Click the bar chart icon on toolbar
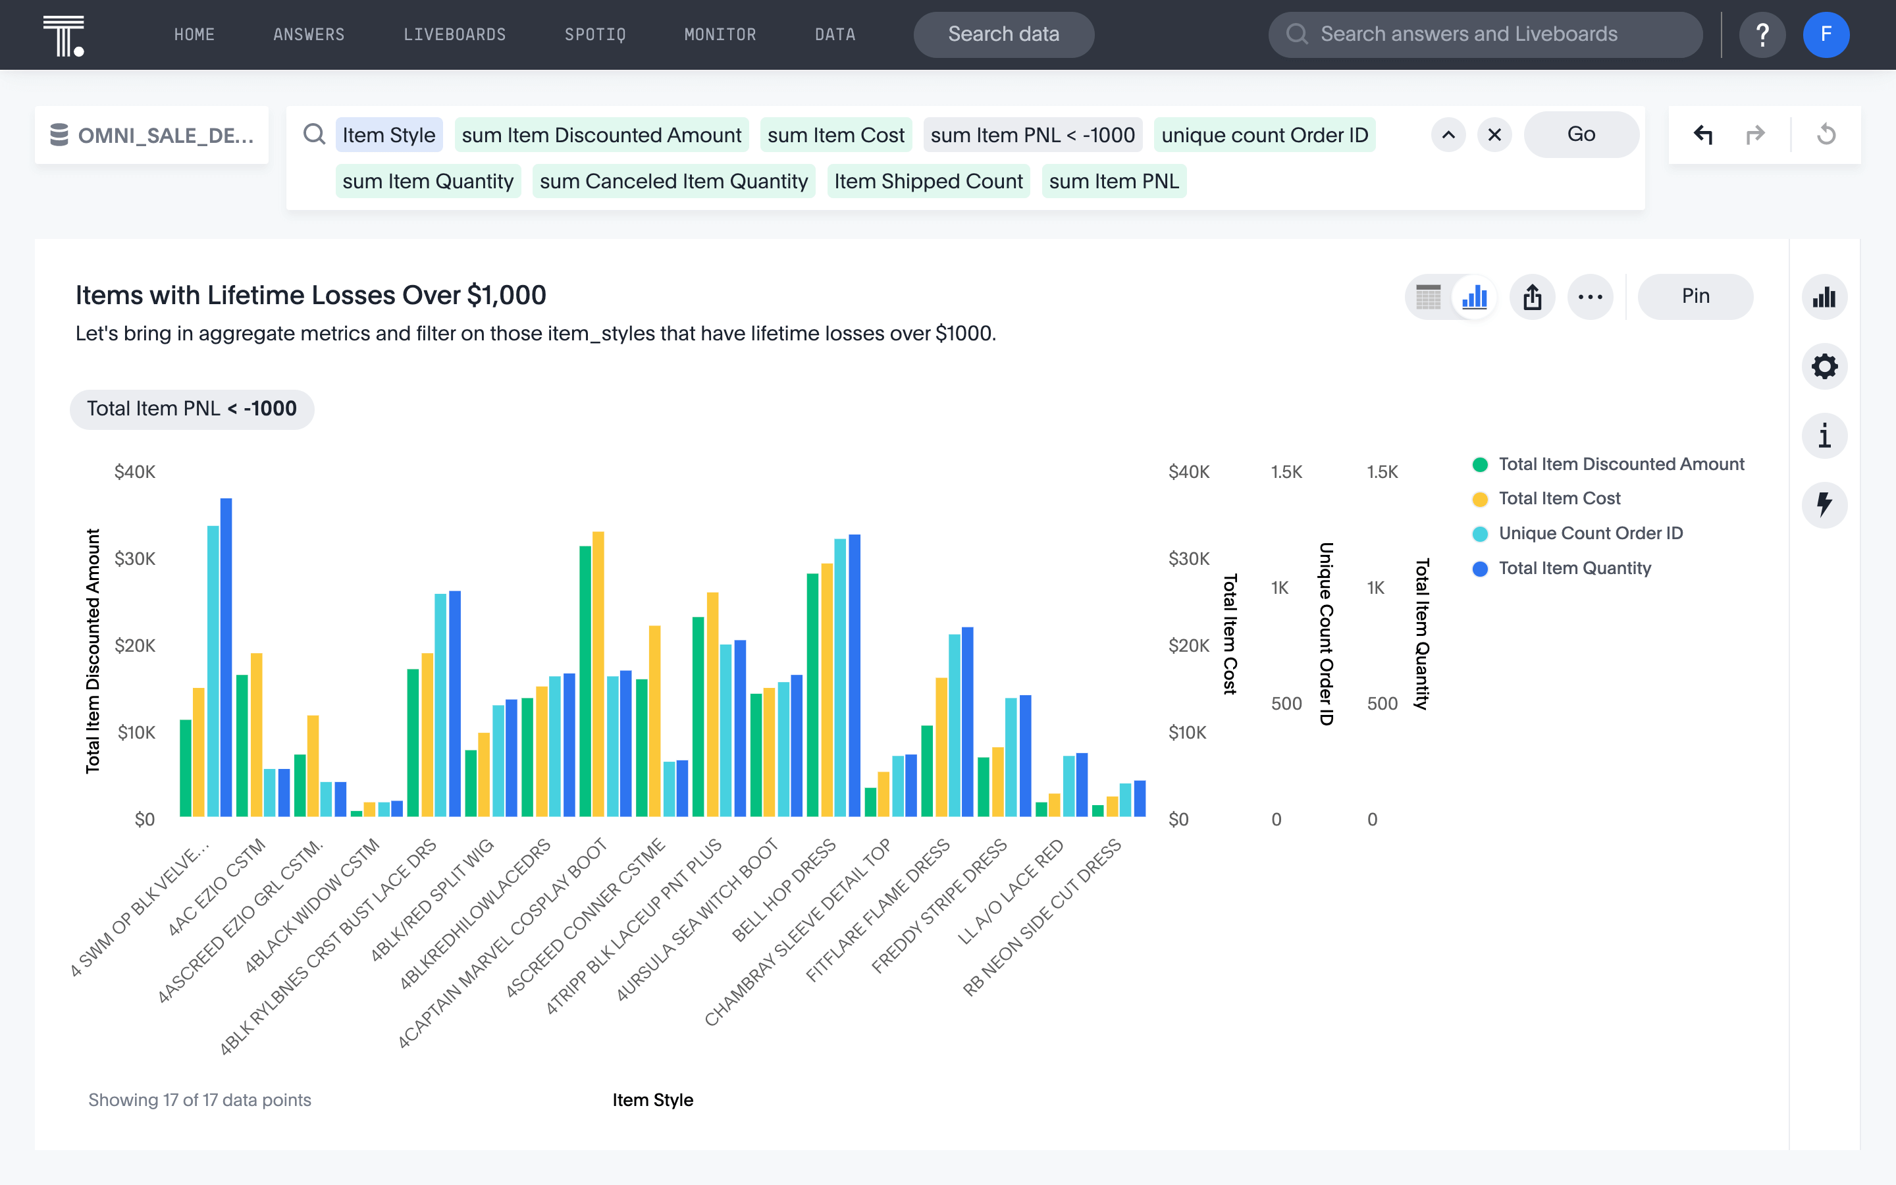Image resolution: width=1896 pixels, height=1185 pixels. (1474, 296)
